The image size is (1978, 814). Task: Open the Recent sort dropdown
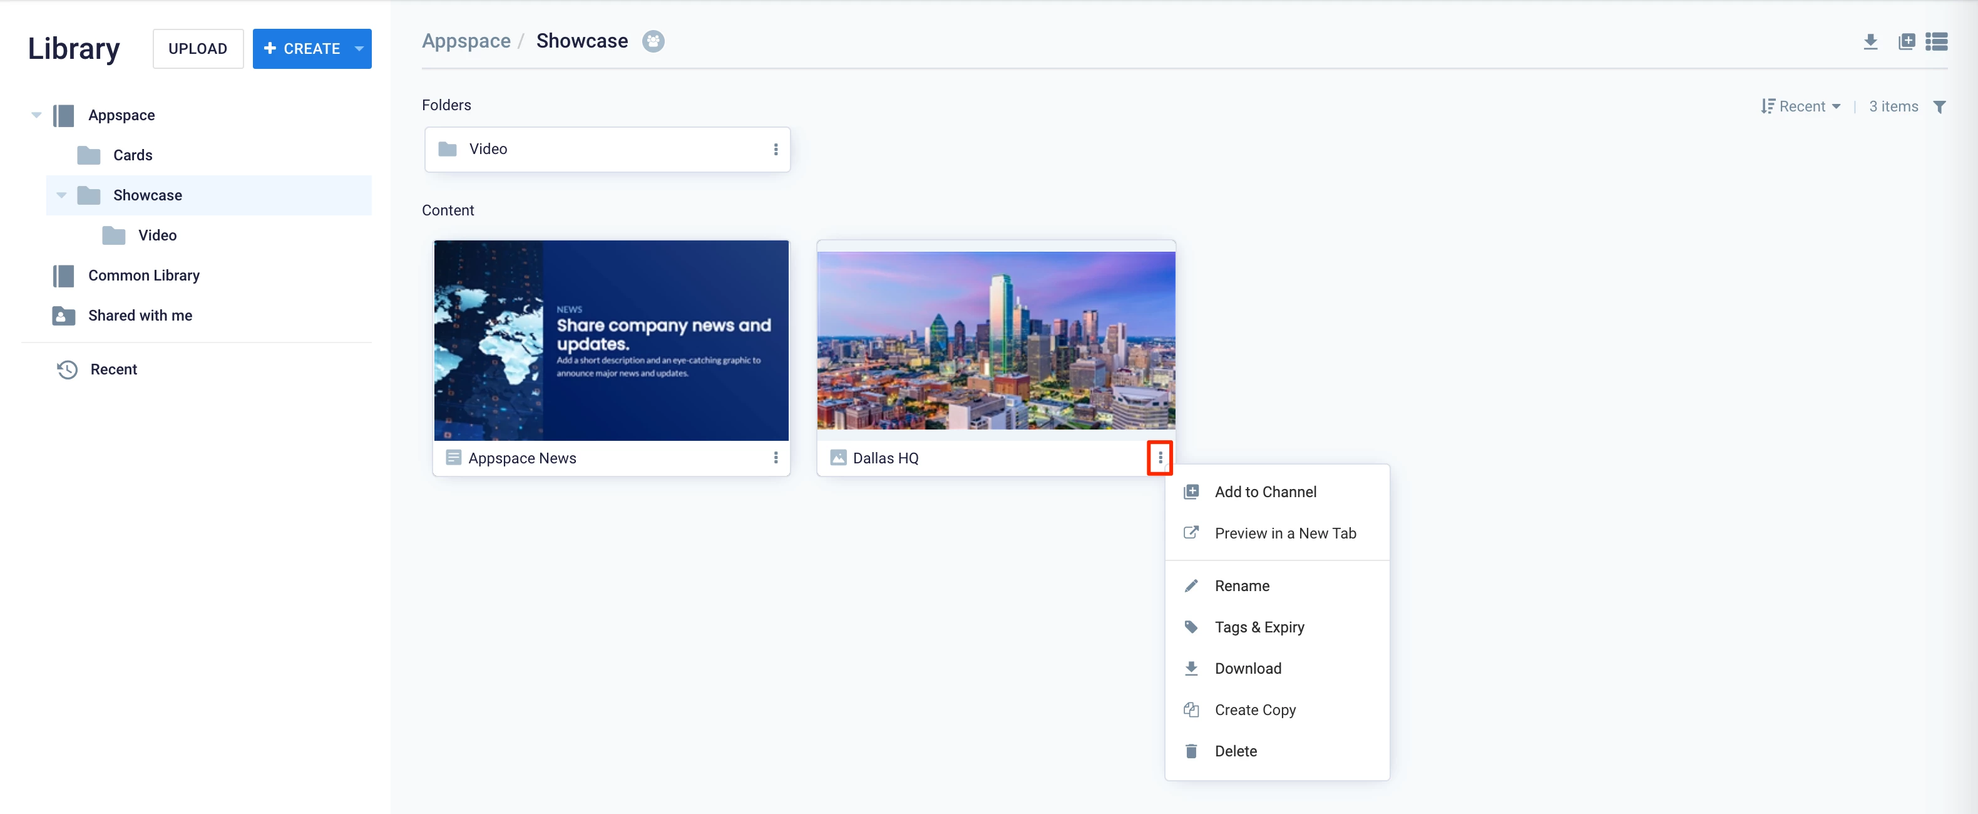click(x=1801, y=106)
